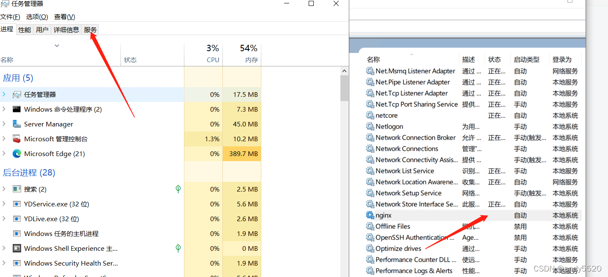Expand the YDService.exe (32 位) row
The height and width of the screenshot is (277, 608).
(4, 204)
